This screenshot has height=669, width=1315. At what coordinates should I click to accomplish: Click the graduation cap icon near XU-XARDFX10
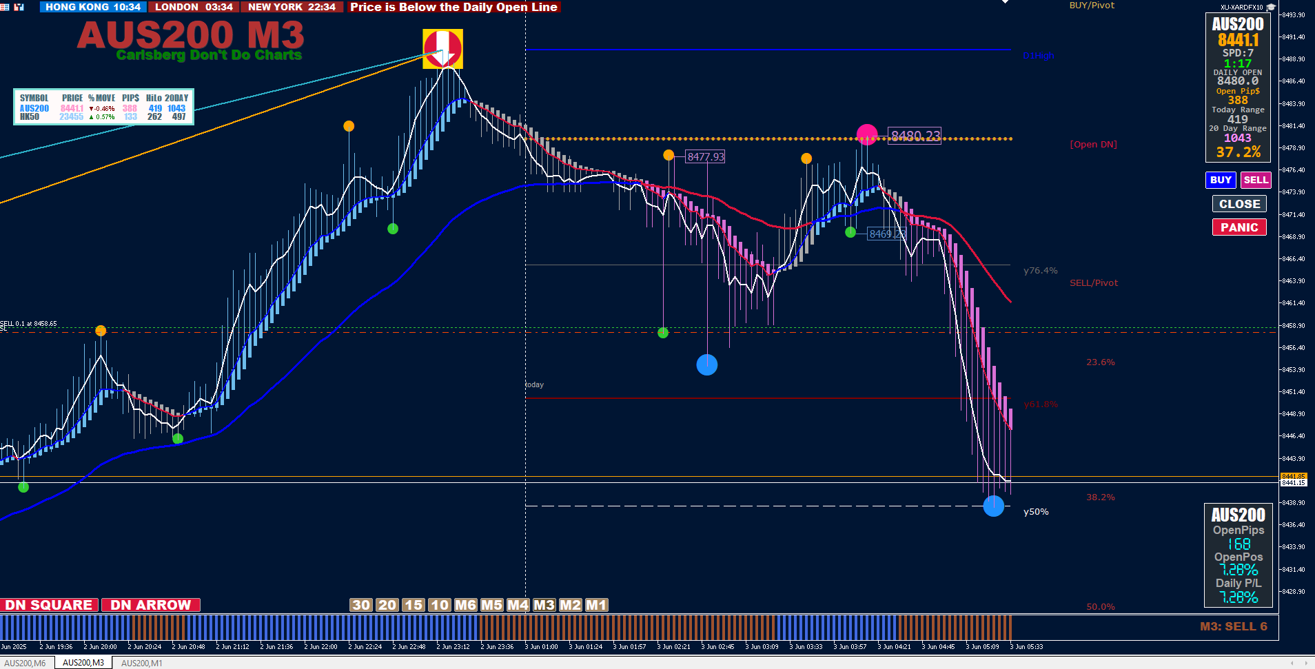pos(1271,7)
